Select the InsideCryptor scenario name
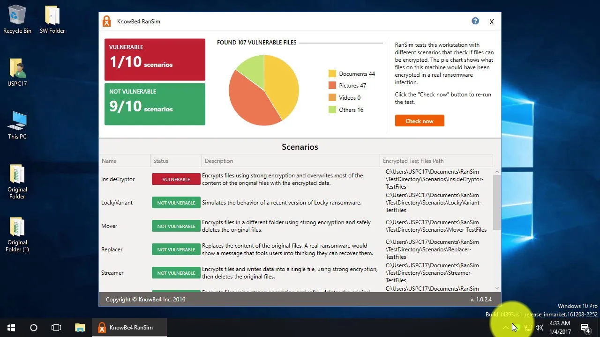The width and height of the screenshot is (600, 337). pyautogui.click(x=118, y=179)
